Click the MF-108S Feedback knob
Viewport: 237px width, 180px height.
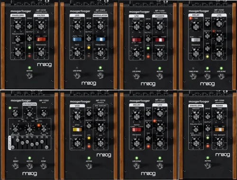(137, 143)
